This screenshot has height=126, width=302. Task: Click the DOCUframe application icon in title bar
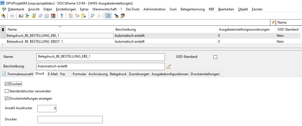(x=3, y=3)
